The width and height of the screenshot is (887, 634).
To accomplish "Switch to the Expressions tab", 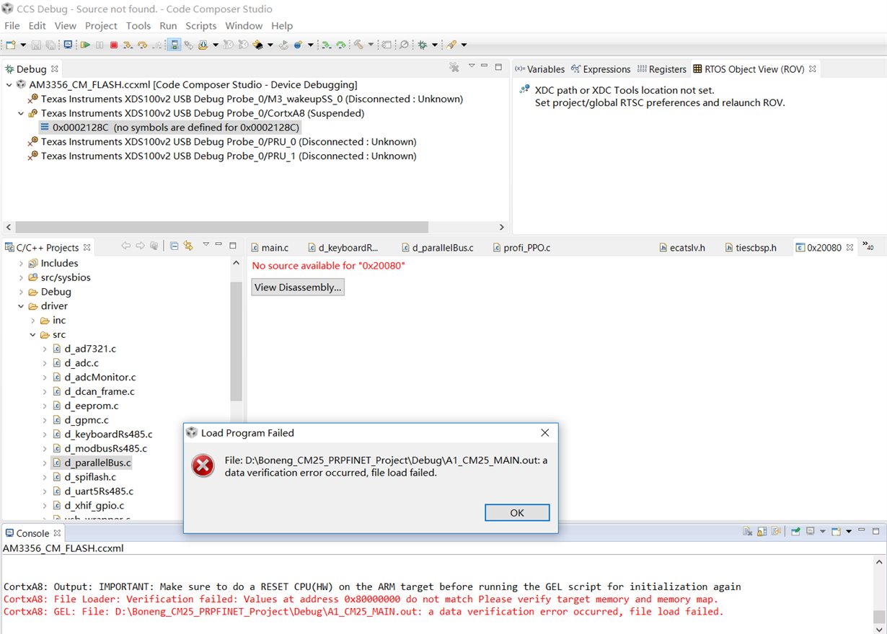I will coord(600,69).
